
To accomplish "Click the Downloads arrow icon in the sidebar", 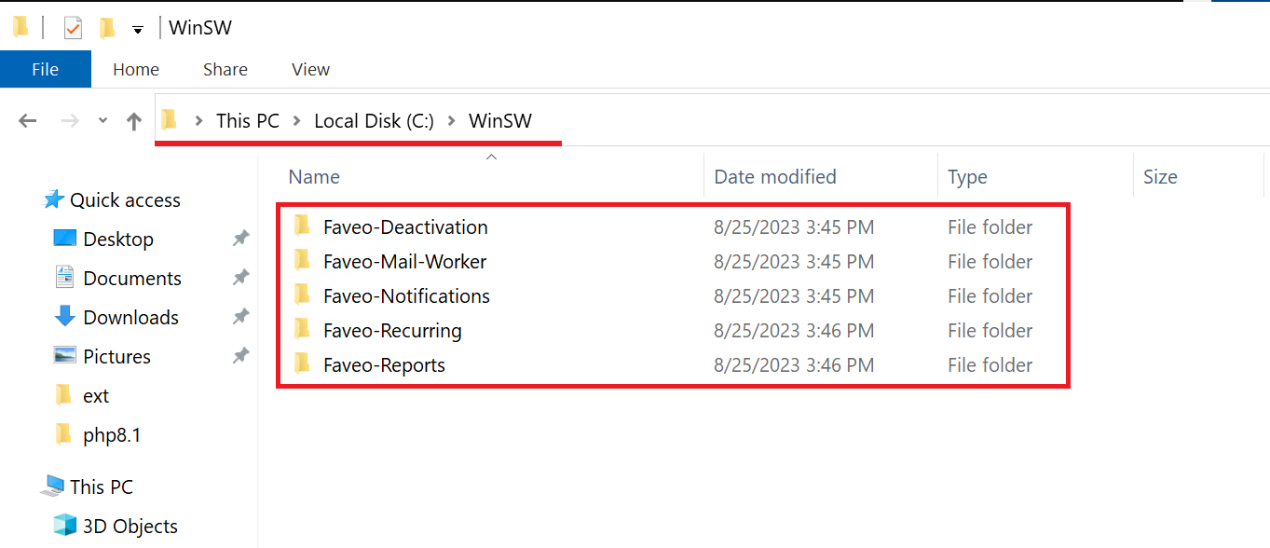I will click(65, 316).
